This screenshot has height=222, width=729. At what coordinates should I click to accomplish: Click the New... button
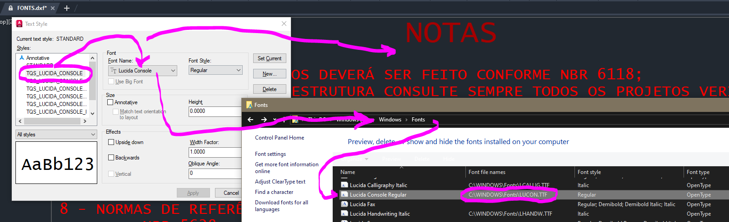(270, 74)
